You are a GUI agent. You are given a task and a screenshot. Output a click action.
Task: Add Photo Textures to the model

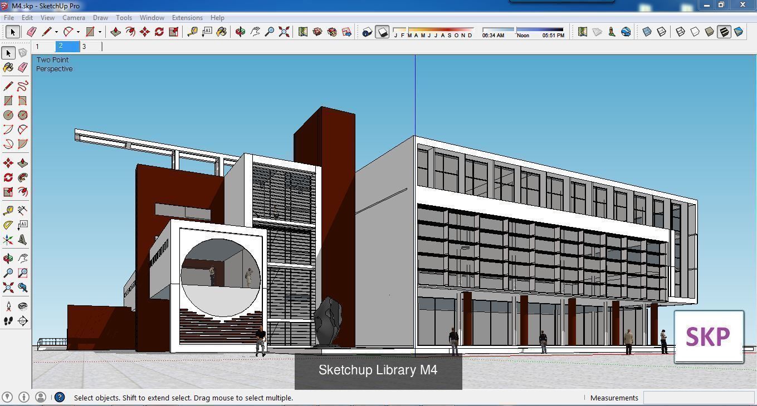(x=612, y=32)
